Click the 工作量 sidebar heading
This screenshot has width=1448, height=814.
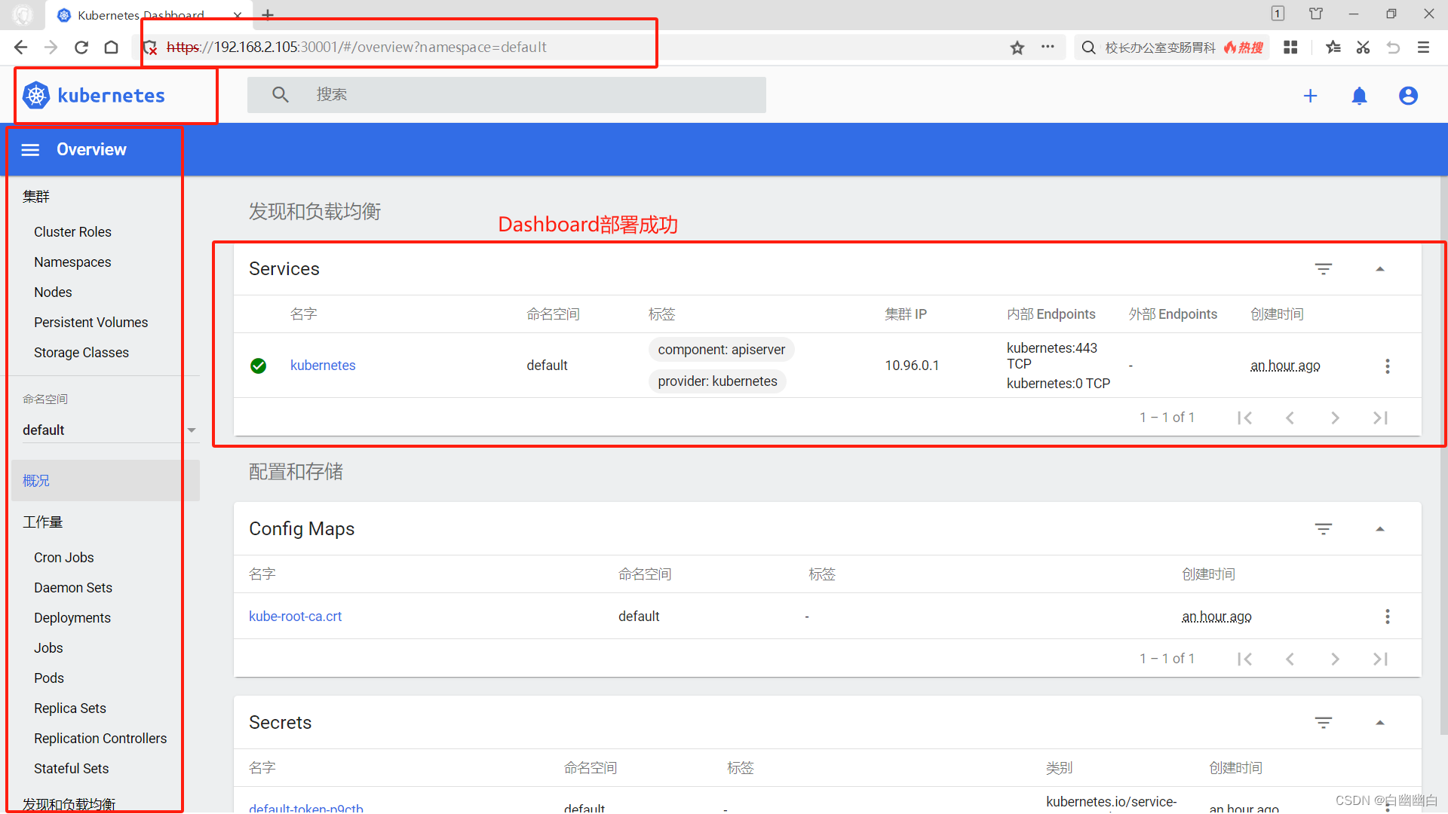pos(42,522)
